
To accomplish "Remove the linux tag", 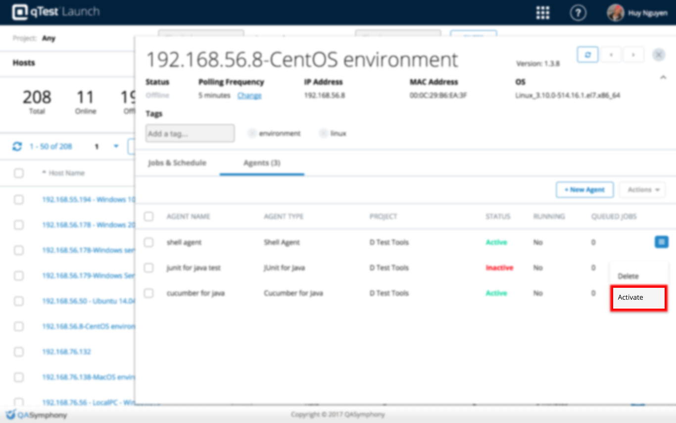I will [x=323, y=133].
